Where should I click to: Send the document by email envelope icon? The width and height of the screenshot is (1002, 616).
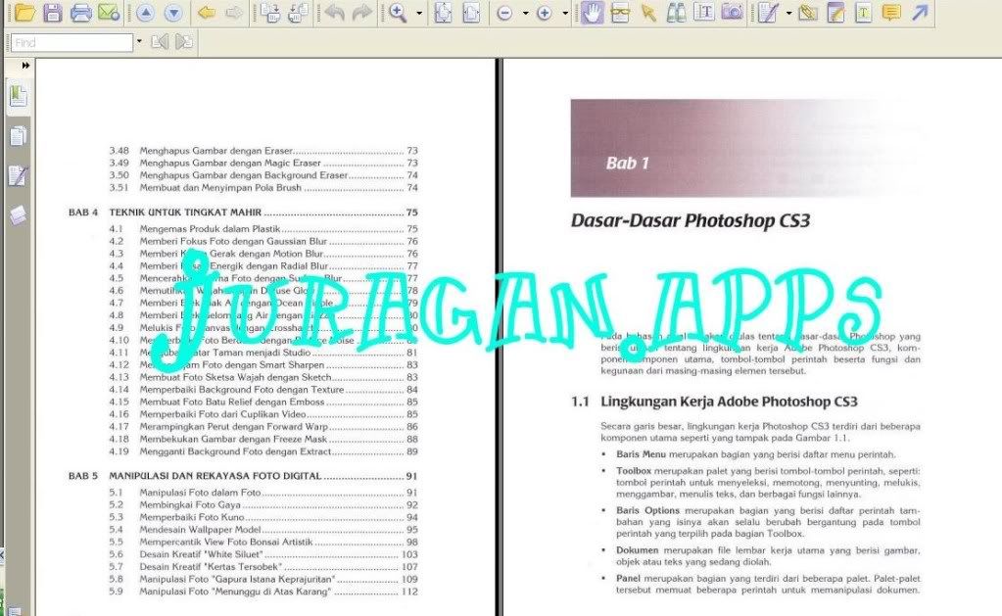109,12
